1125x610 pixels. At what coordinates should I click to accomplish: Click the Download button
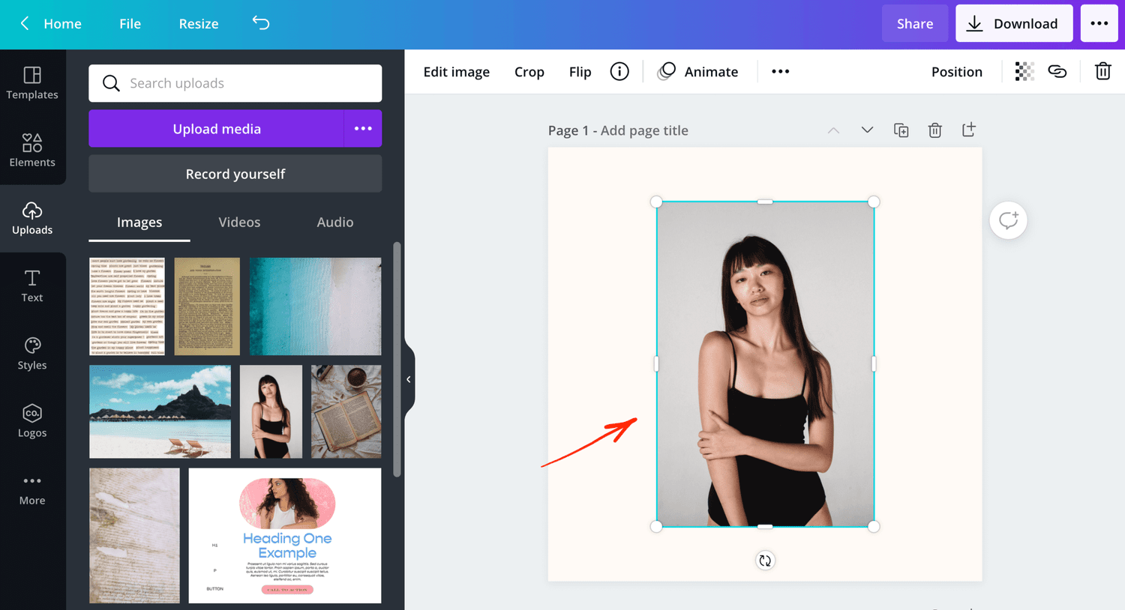click(x=1014, y=23)
